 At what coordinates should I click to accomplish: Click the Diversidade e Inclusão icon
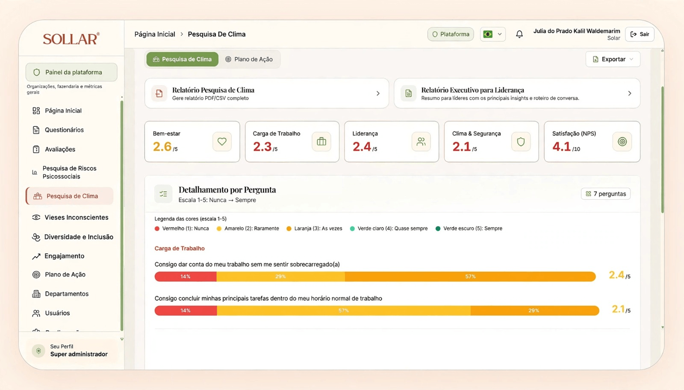point(36,237)
